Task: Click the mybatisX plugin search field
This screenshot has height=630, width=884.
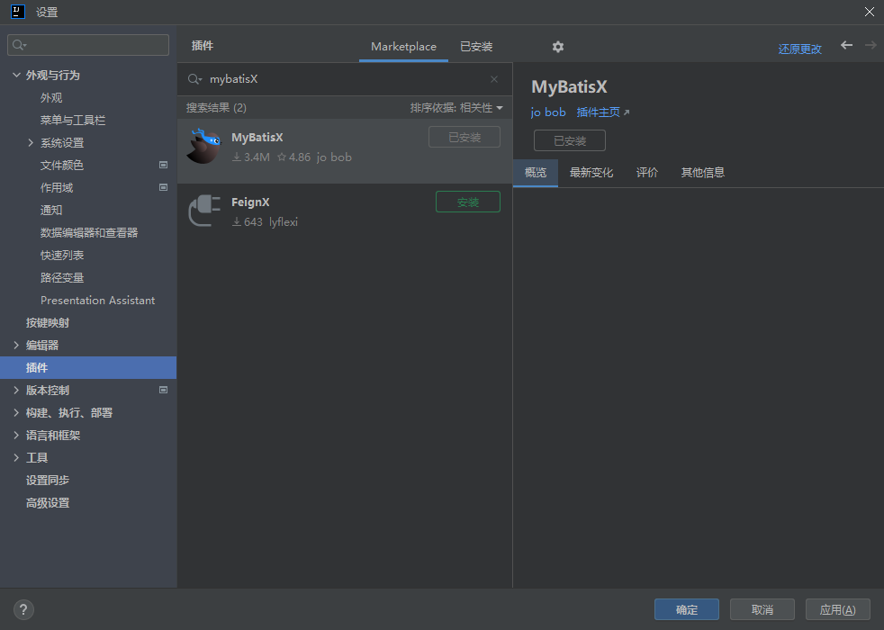Action: coord(345,79)
